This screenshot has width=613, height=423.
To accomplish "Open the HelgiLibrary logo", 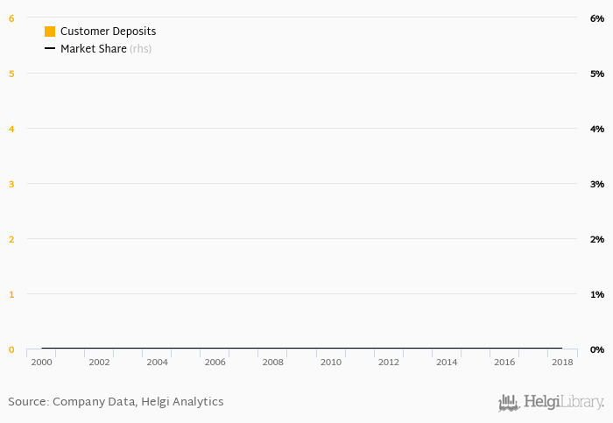I will coord(551,402).
